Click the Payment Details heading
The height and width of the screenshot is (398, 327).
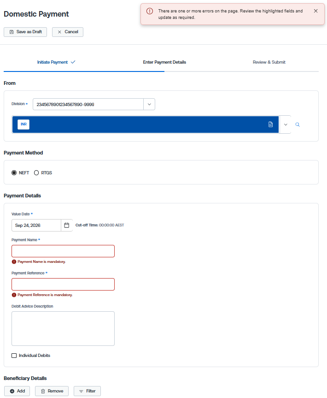pos(22,196)
